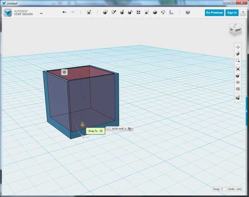Toggle the show/hide eye icon

[x=238, y=82]
